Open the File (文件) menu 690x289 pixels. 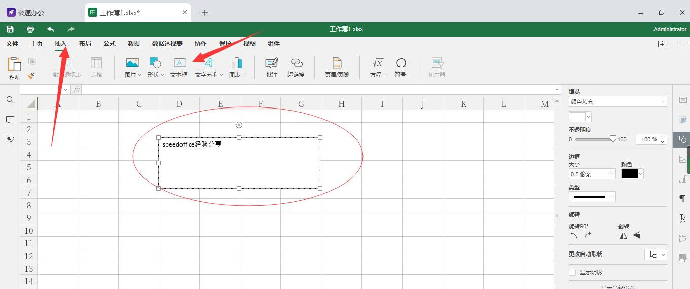pyautogui.click(x=12, y=44)
